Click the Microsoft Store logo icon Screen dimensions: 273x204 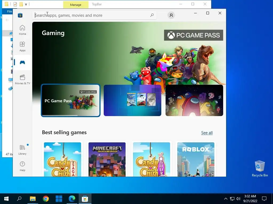pyautogui.click(x=20, y=15)
